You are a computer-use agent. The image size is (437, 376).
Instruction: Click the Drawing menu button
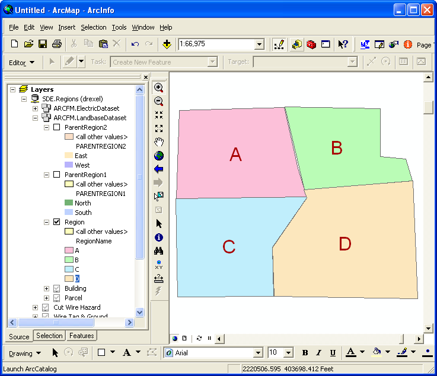click(25, 353)
